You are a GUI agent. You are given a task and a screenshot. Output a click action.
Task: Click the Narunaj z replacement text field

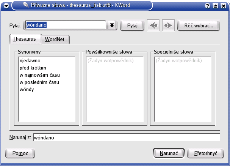point(126,138)
